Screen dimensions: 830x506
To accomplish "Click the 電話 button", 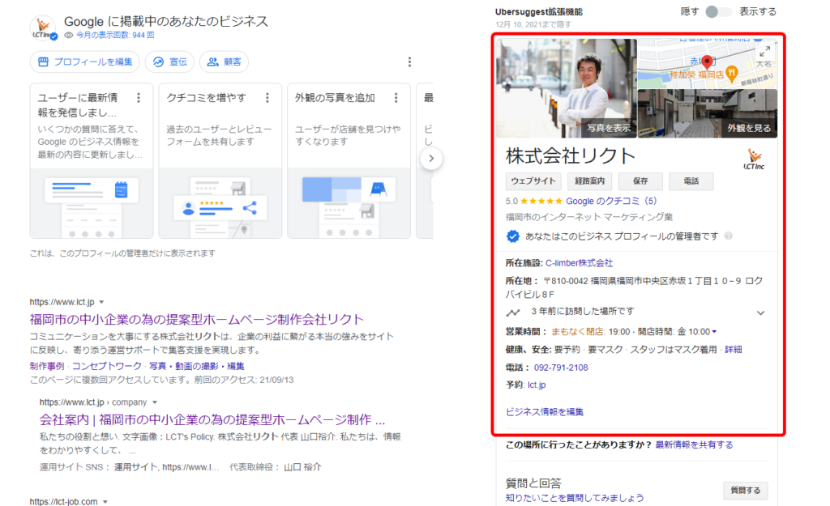I will tap(691, 181).
